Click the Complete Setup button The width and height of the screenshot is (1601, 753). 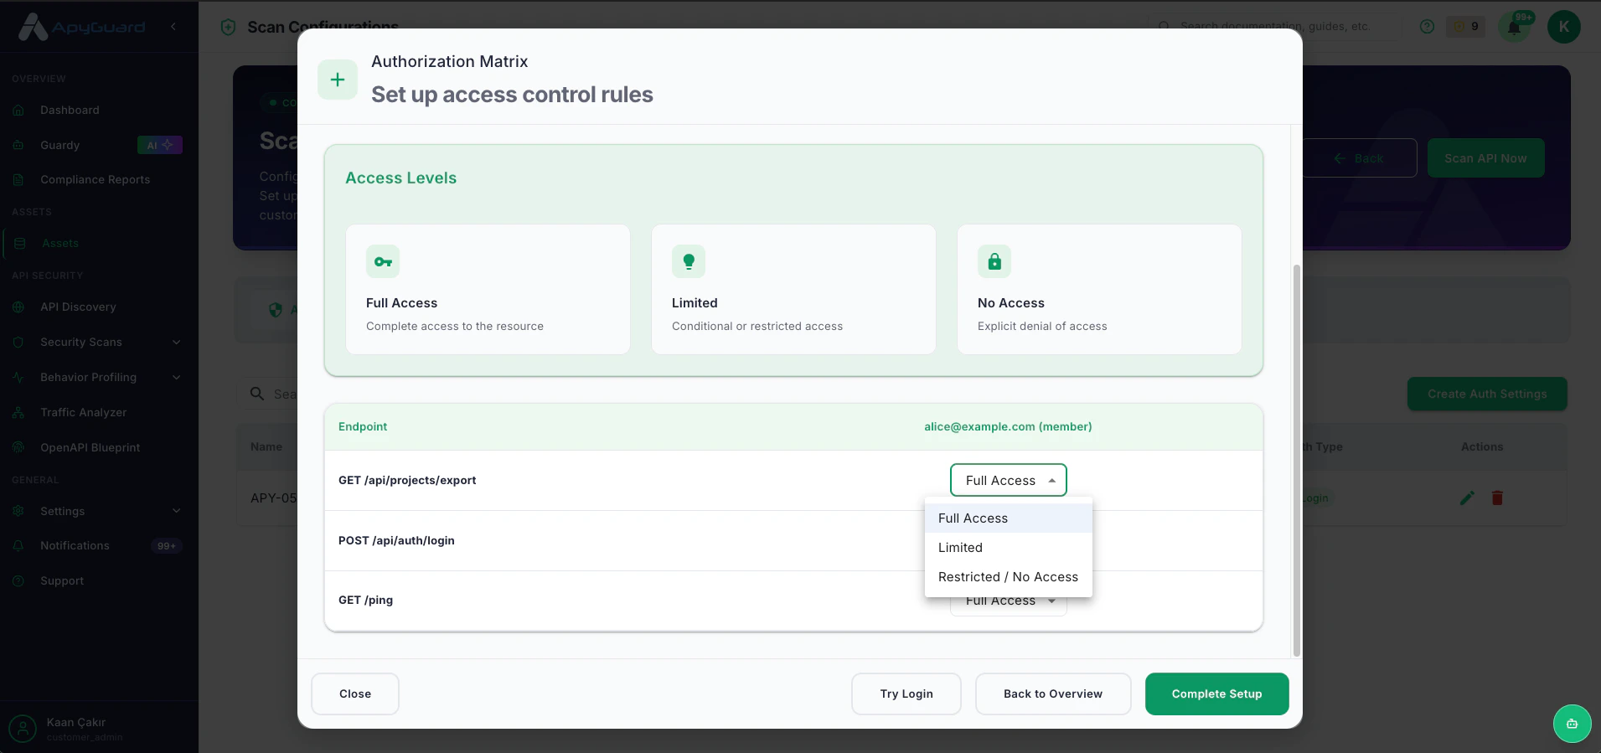pyautogui.click(x=1217, y=694)
